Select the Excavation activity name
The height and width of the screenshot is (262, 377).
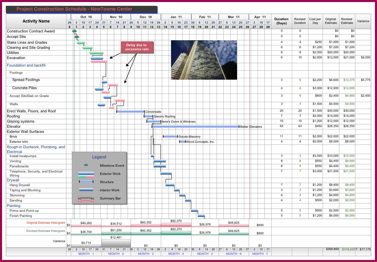point(16,58)
